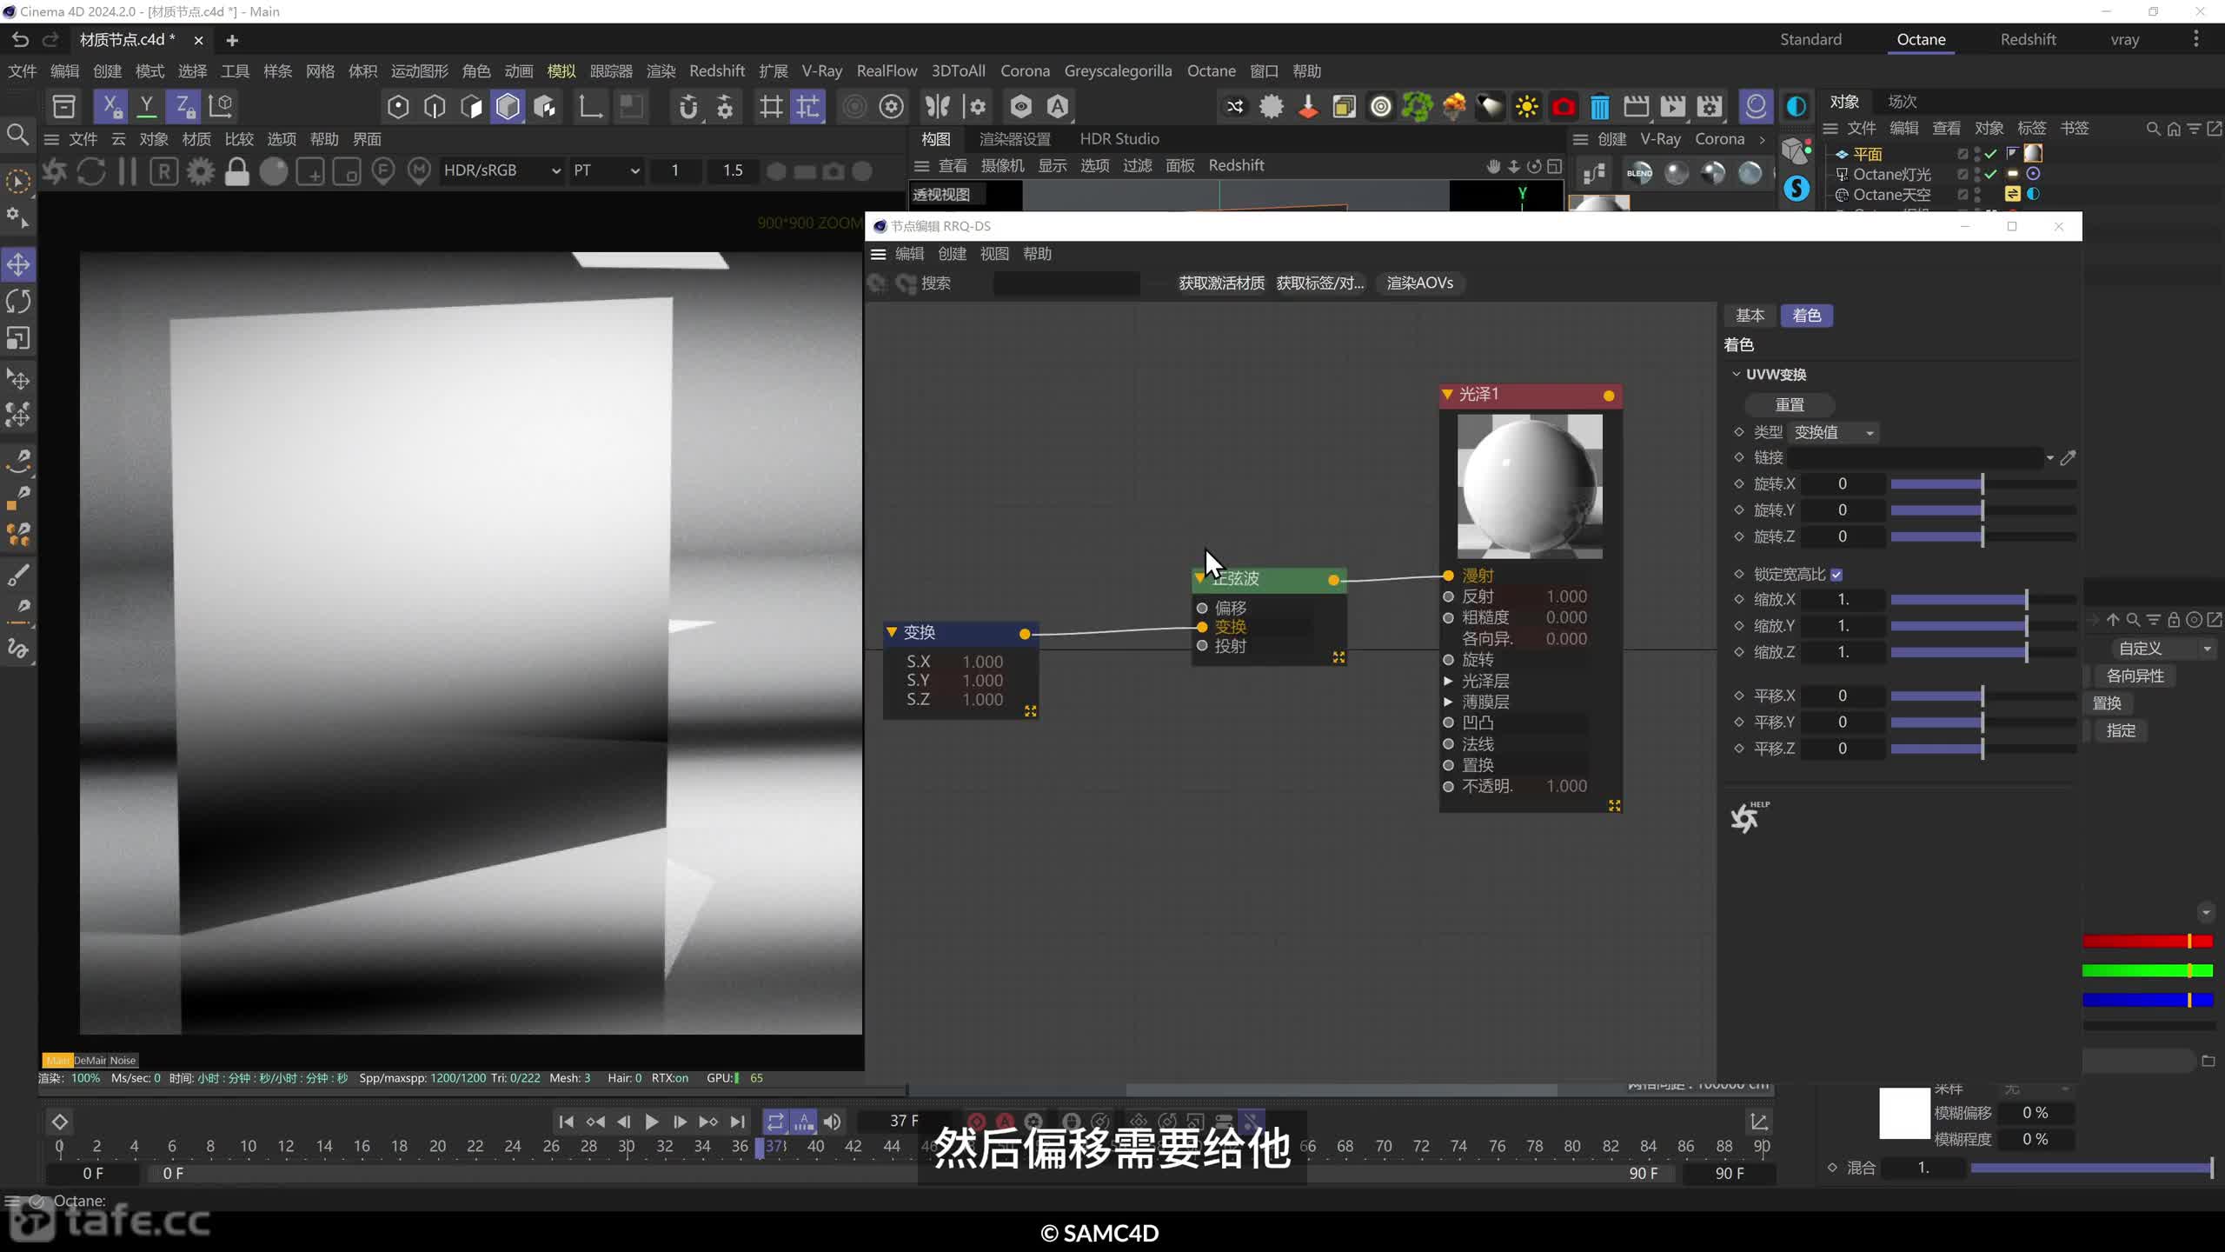Image resolution: width=2225 pixels, height=1252 pixels.
Task: Expand the 薄膜层 entry in 光泽1 node
Action: coord(1448,702)
